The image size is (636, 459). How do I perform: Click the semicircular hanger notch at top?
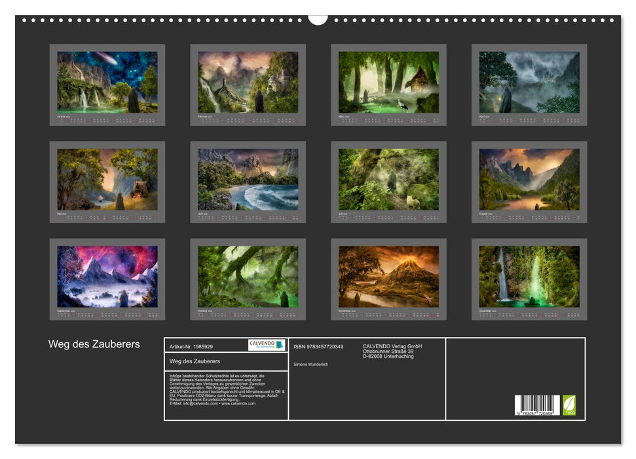pos(318,19)
